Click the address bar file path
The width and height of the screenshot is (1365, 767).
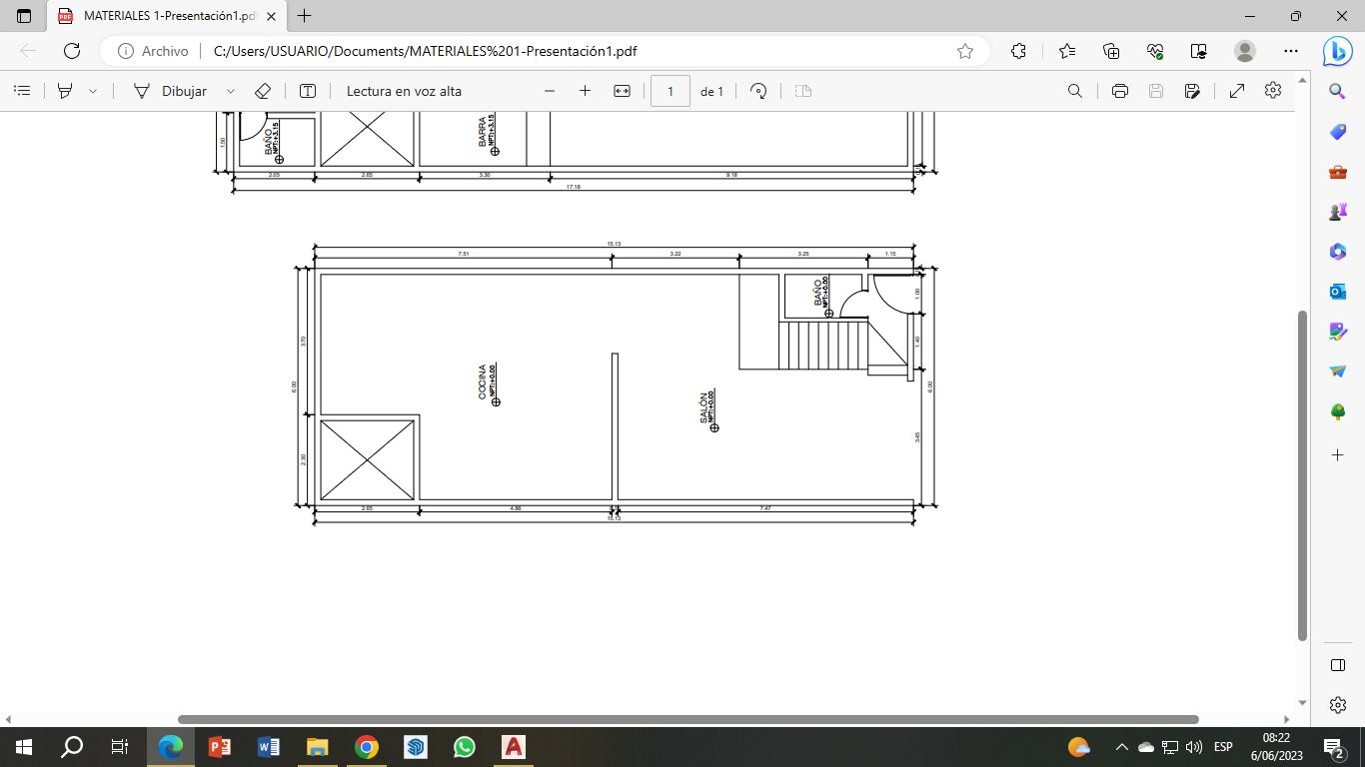426,51
